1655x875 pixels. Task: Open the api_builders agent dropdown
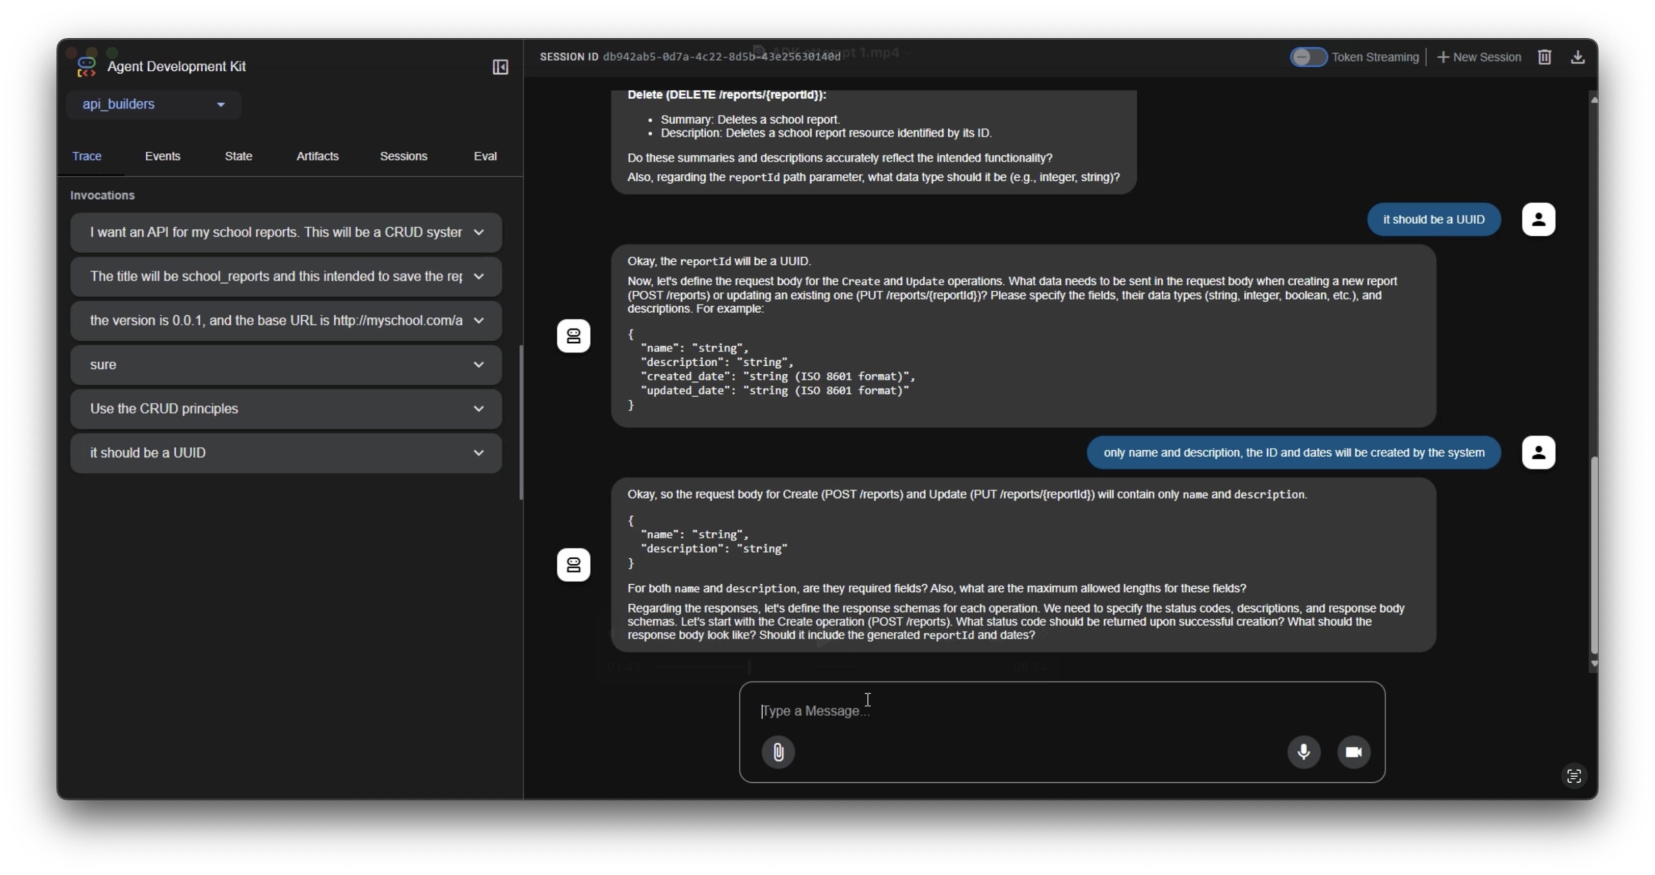click(x=153, y=104)
